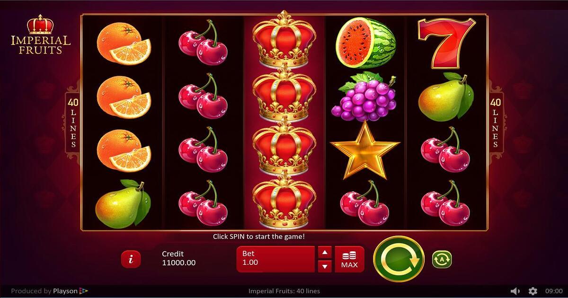Click the left 40 LINES indicator
The image size is (568, 298).
pos(73,123)
